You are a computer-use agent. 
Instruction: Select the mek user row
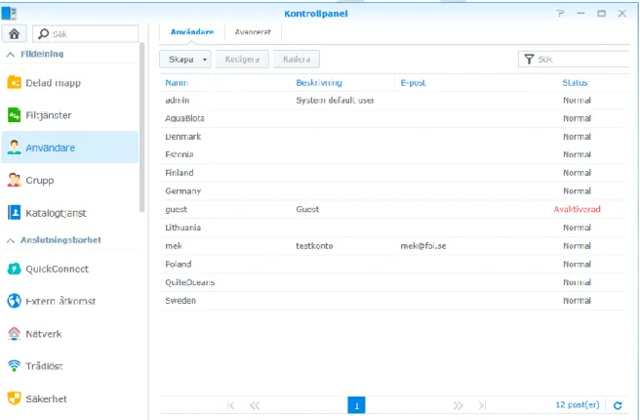[392, 246]
